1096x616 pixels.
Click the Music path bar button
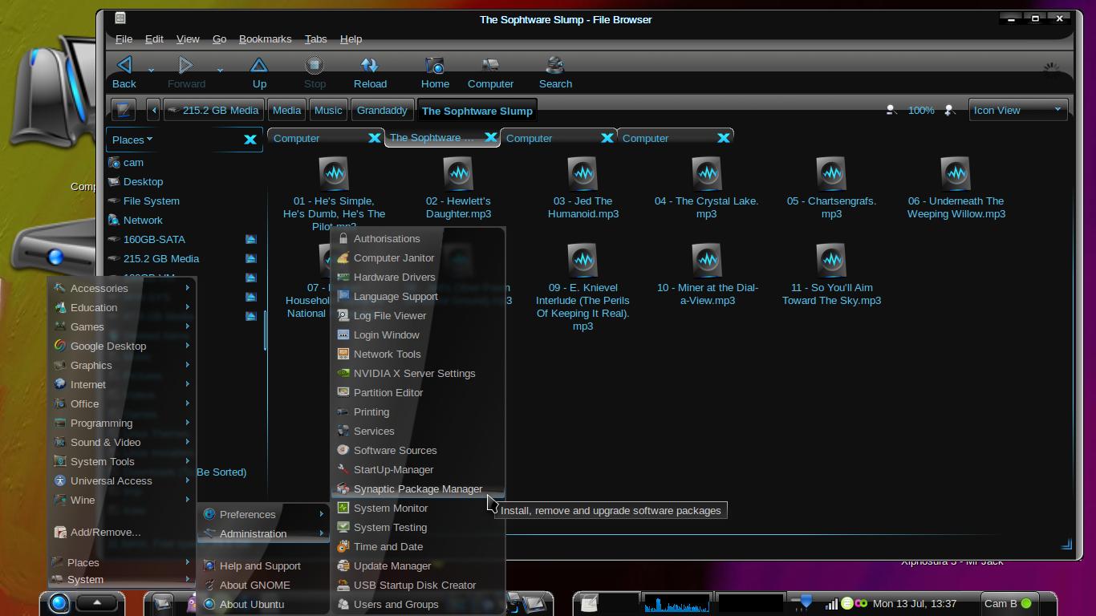[x=328, y=110]
